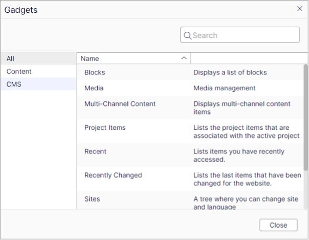309x240 pixels.
Task: Choose the Blocks gadget
Action: 95,72
